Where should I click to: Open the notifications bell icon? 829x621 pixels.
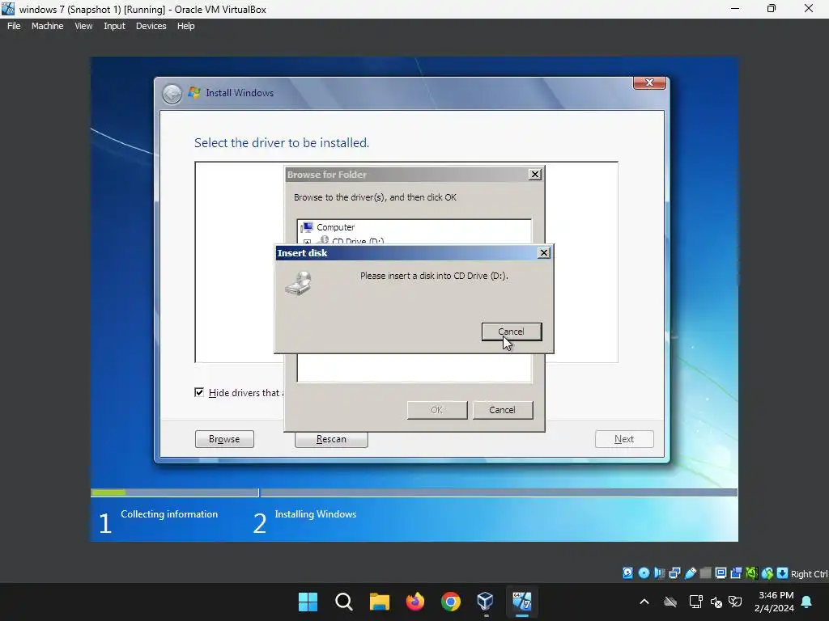click(x=807, y=602)
